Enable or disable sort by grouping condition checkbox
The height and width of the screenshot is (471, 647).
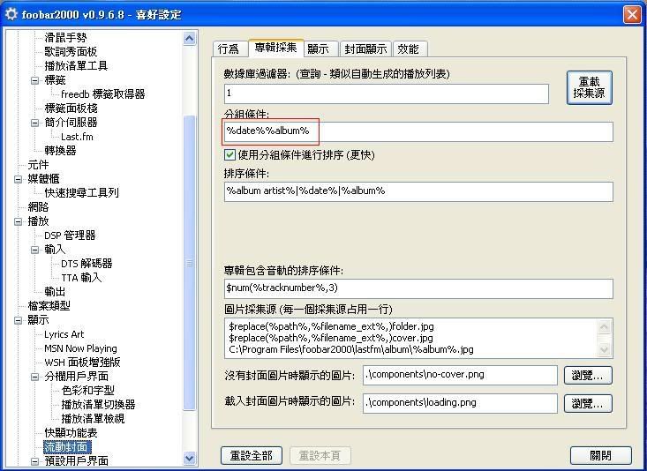tap(230, 155)
